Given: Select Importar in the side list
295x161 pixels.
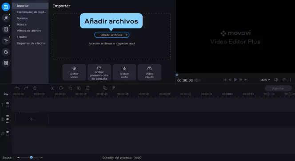Looking at the screenshot, I should pos(30,6).
